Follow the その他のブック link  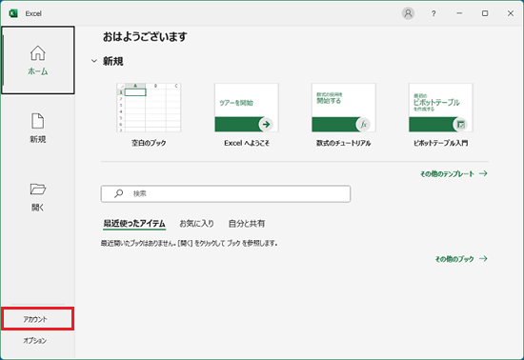[x=461, y=259]
